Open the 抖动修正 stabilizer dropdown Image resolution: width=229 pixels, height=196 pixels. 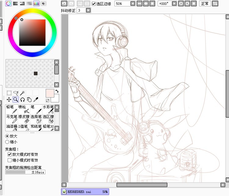coord(88,10)
